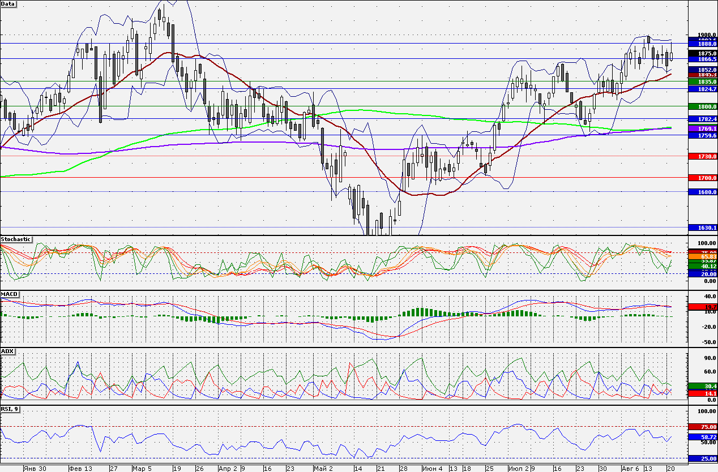The image size is (718, 472).
Task: Select the blue 58.72 RSI value label
Action: (x=702, y=437)
